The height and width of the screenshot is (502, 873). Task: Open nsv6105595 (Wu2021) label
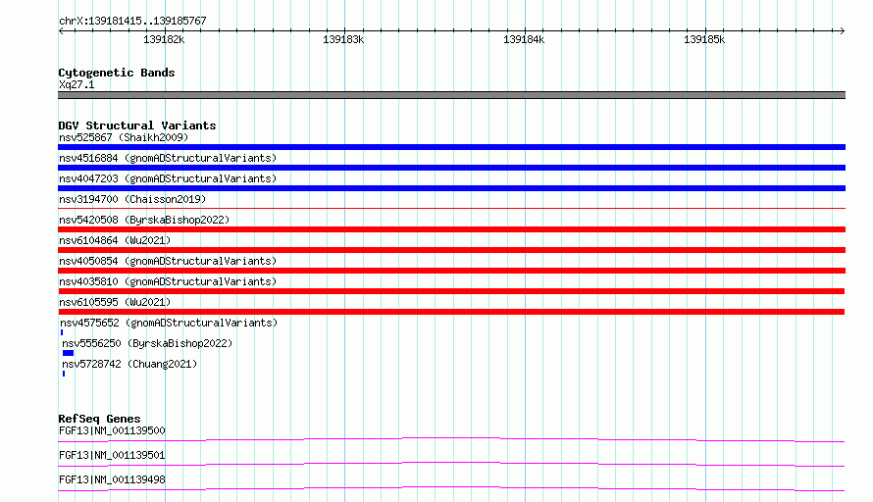click(x=115, y=302)
